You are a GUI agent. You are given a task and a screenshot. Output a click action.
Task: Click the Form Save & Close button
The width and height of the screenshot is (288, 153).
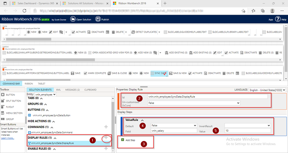(x=117, y=73)
